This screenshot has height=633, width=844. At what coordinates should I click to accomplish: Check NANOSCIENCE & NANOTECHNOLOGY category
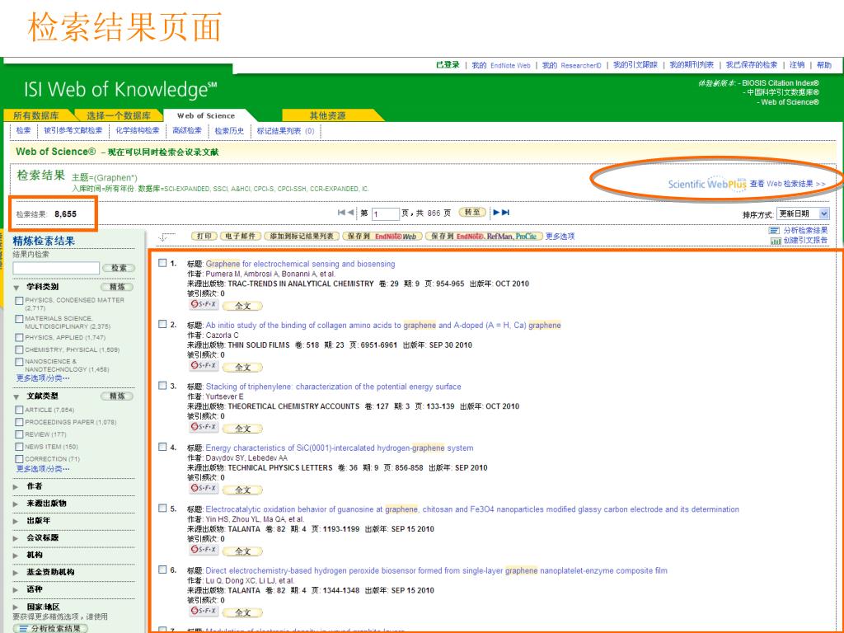click(x=20, y=363)
